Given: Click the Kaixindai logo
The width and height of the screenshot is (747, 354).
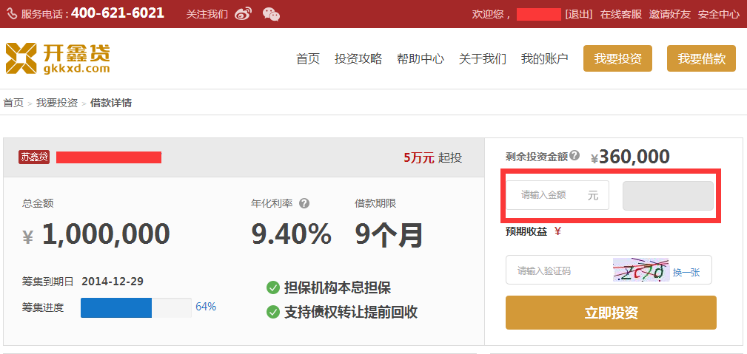Looking at the screenshot, I should pyautogui.click(x=58, y=59).
